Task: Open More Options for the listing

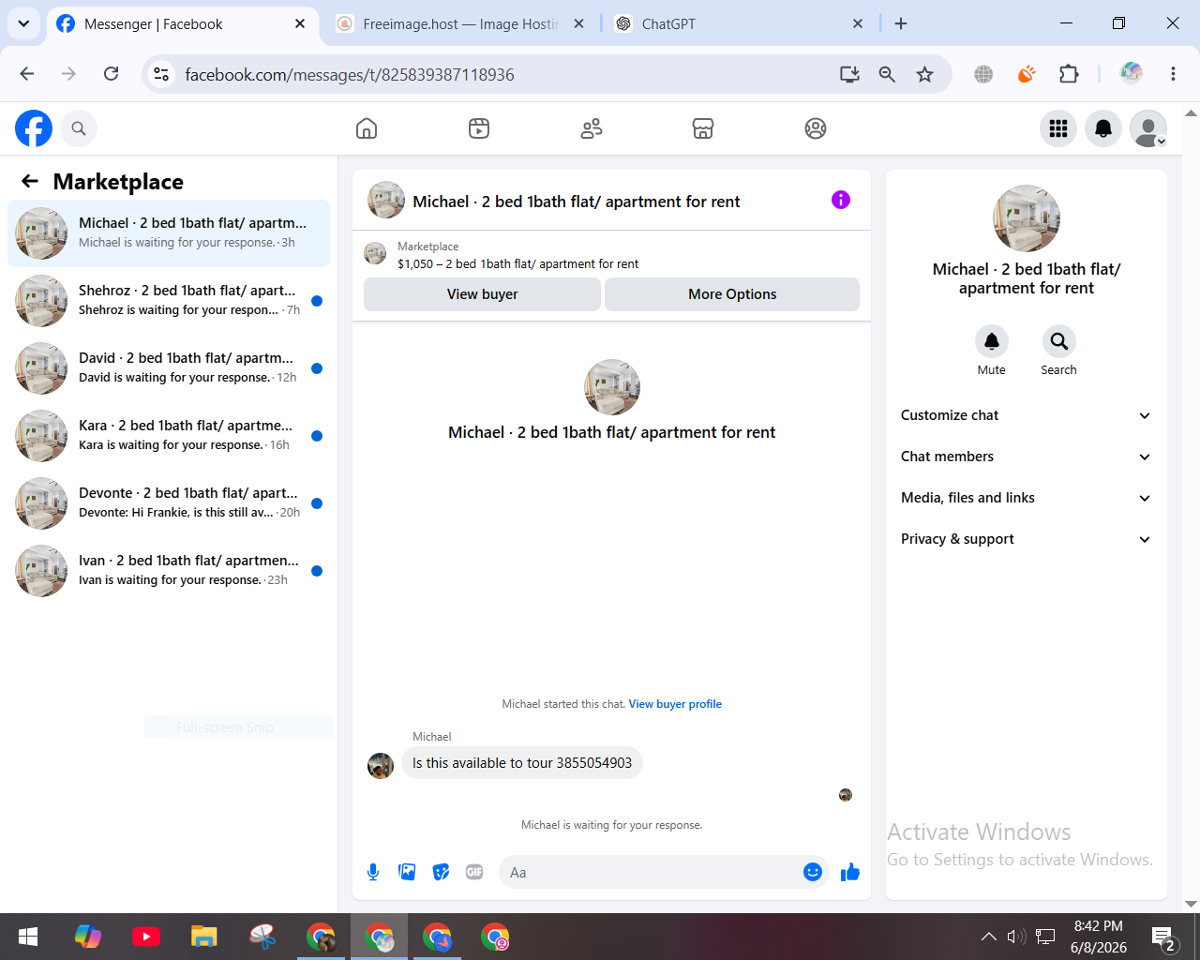Action: 732,294
